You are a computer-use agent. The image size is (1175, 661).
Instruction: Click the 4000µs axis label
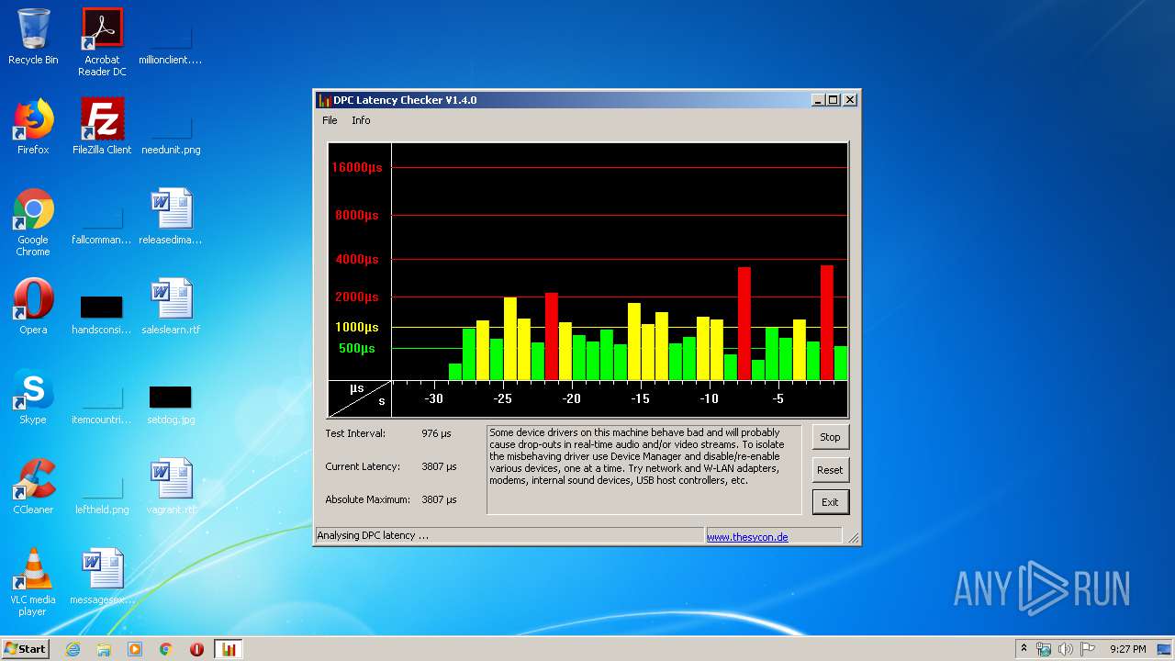(x=357, y=260)
